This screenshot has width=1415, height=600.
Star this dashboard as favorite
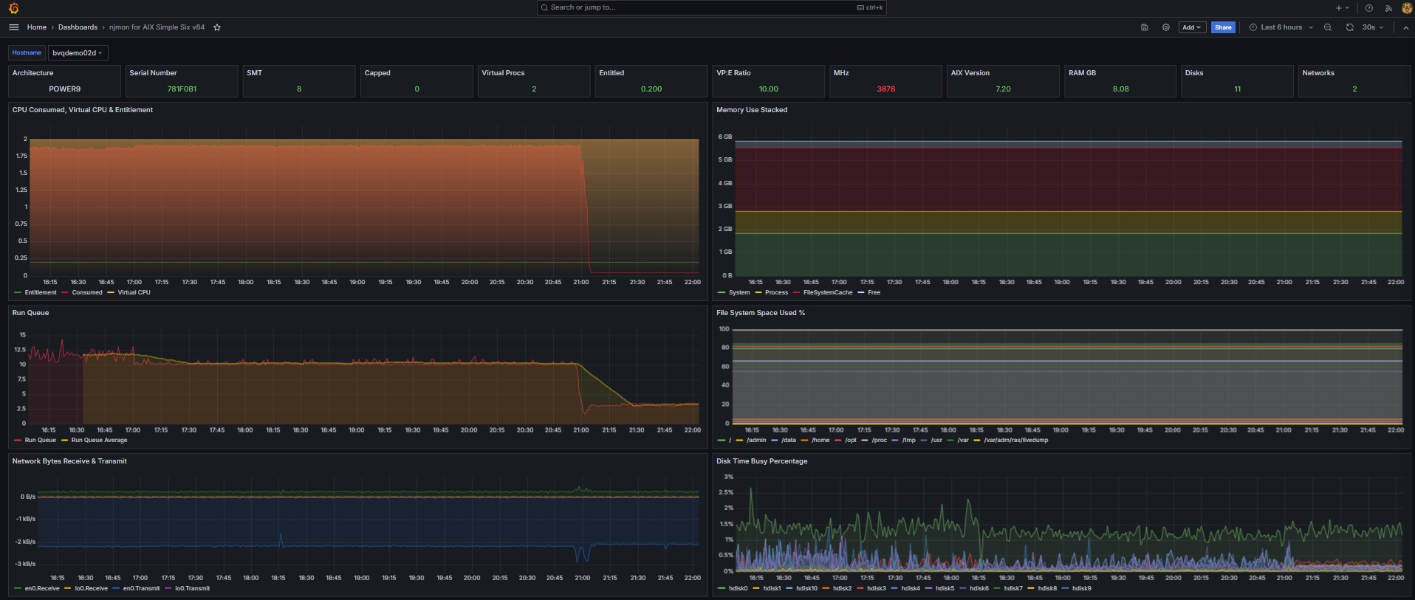click(217, 27)
